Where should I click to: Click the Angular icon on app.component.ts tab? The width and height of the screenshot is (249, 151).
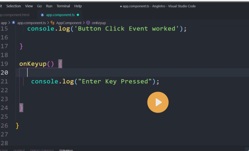42,15
